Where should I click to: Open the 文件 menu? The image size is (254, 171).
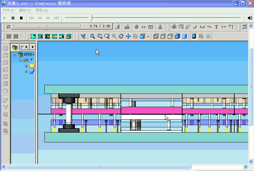9,10
